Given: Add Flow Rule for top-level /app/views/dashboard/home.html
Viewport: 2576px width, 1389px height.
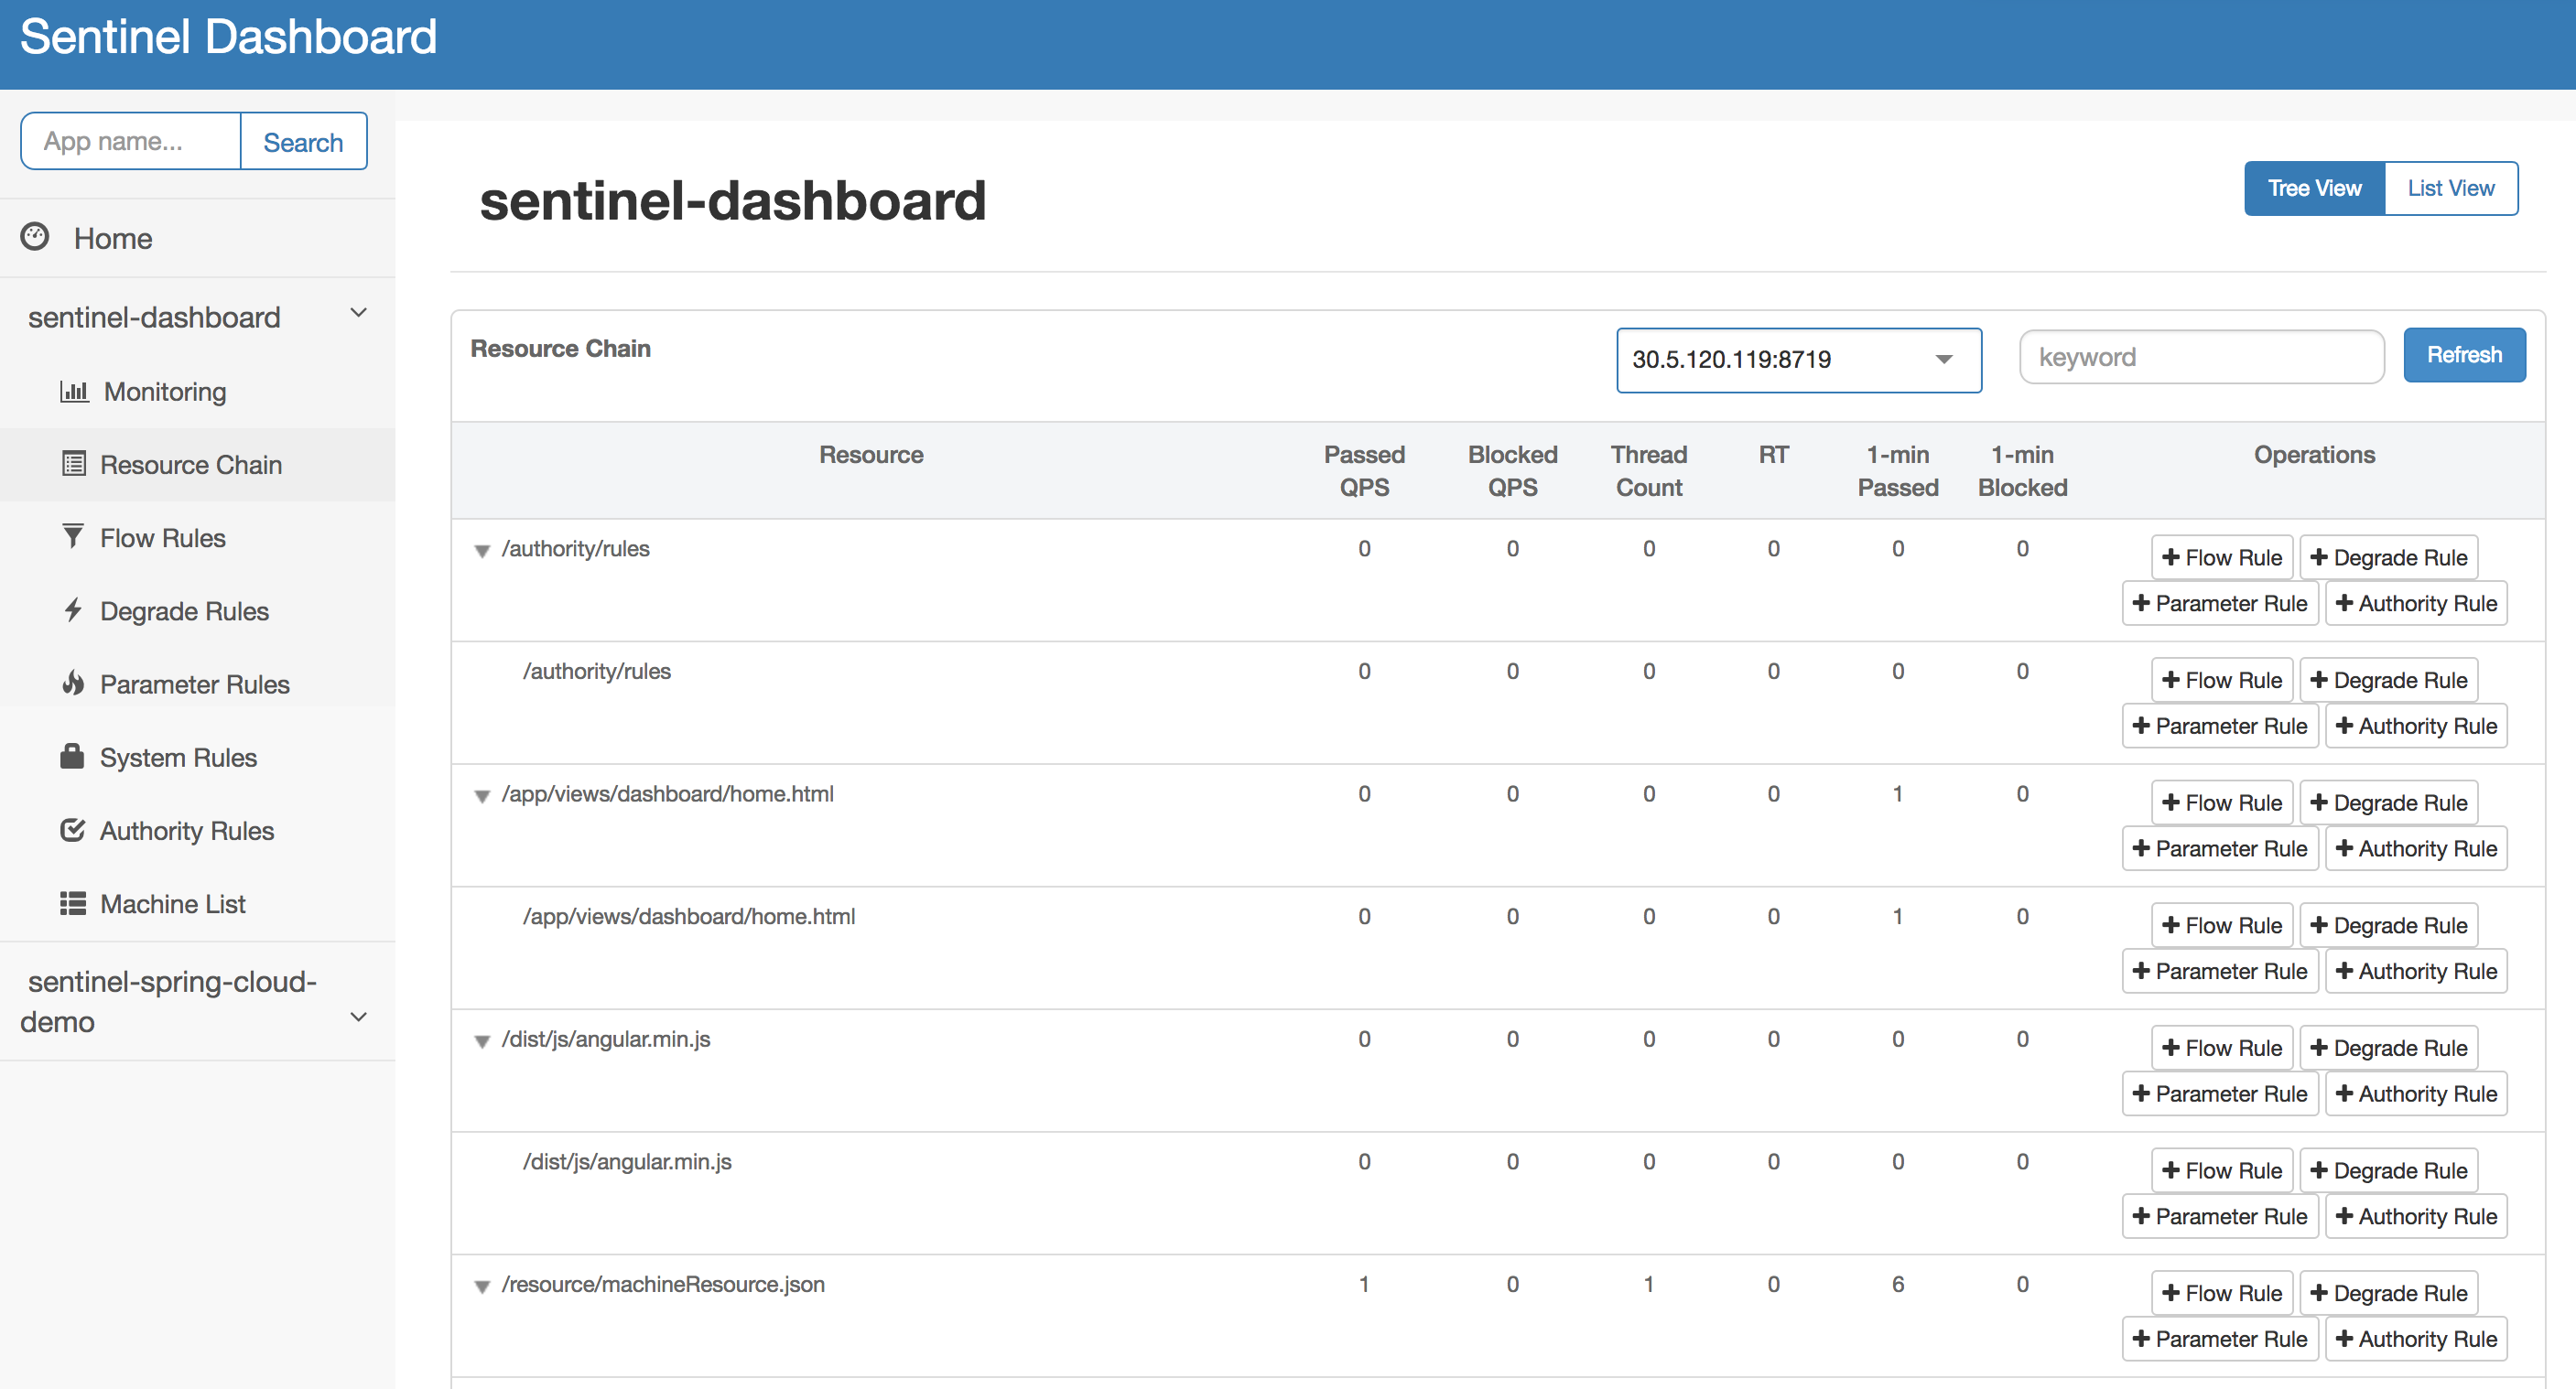Looking at the screenshot, I should (2221, 802).
